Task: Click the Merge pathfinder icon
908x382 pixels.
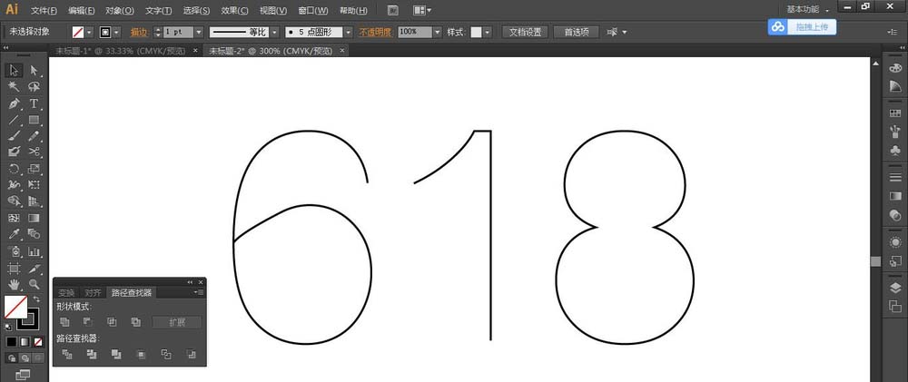Action: click(x=116, y=354)
